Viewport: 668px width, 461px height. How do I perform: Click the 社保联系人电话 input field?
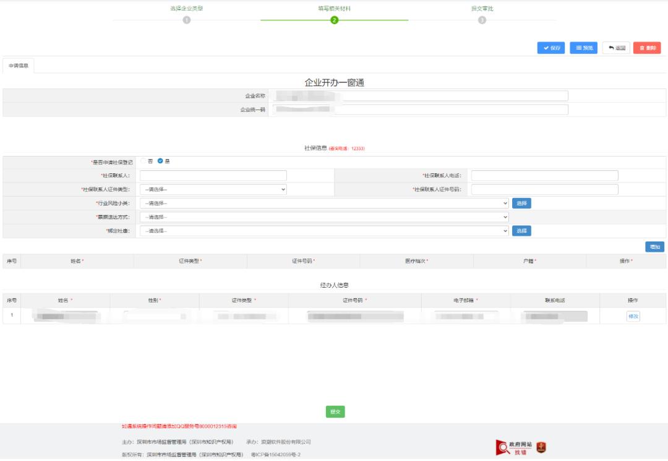544,176
